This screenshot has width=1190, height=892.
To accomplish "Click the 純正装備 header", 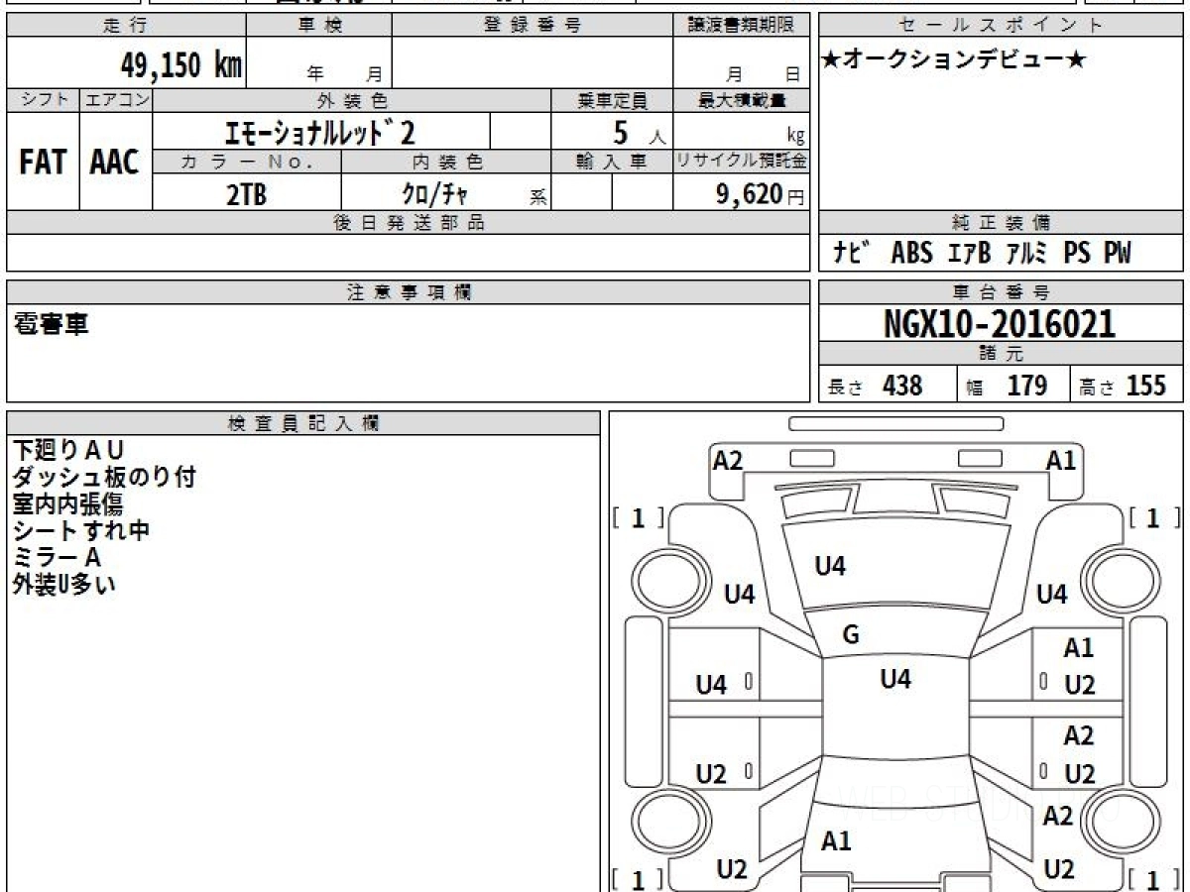I will 1001,223.
